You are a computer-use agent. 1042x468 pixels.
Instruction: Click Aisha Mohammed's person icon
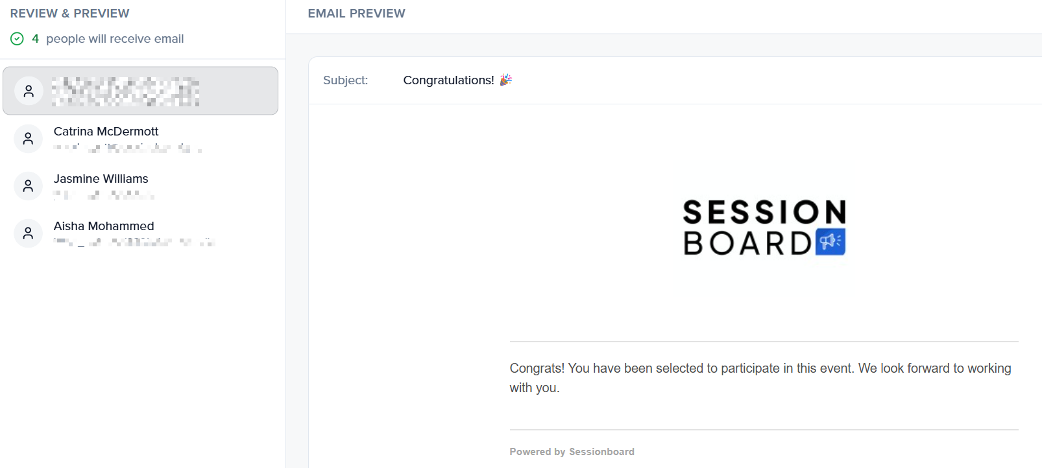29,233
